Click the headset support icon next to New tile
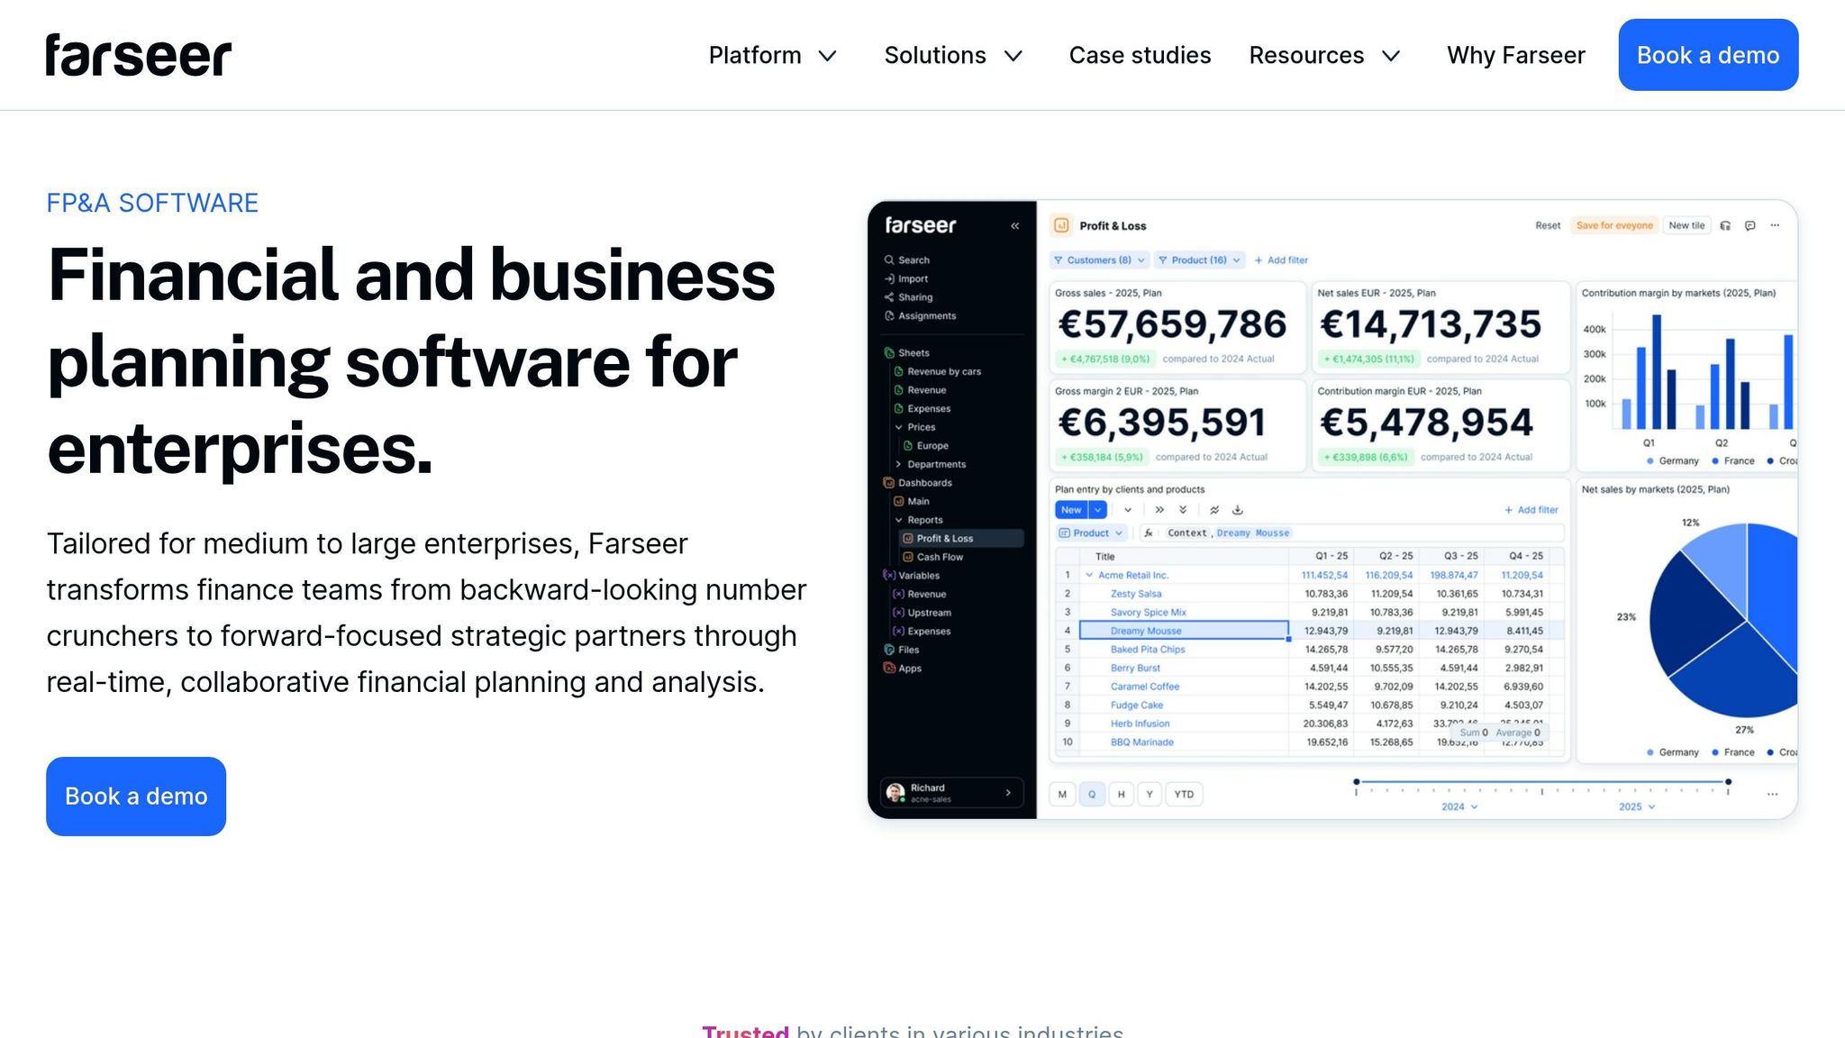The image size is (1845, 1038). [x=1725, y=226]
